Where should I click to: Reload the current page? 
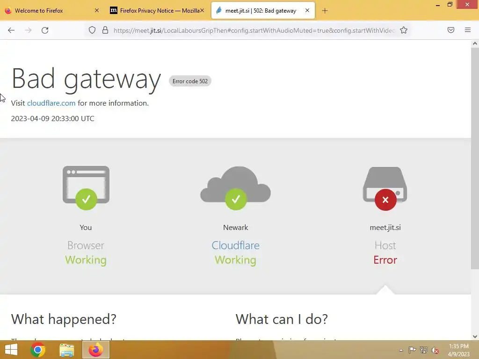[45, 30]
